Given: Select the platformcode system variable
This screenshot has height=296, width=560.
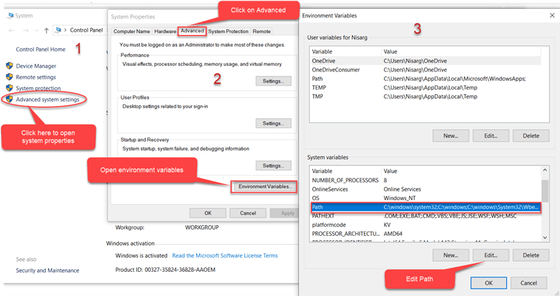Looking at the screenshot, I should (426, 225).
